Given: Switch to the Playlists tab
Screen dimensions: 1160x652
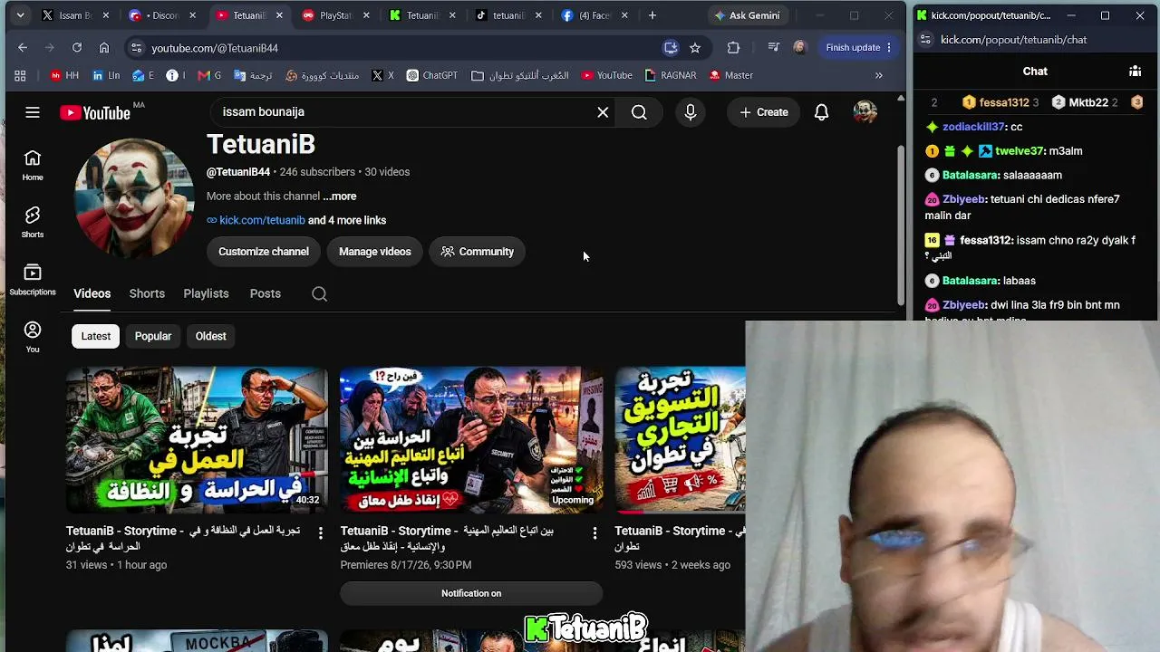Looking at the screenshot, I should click(206, 293).
